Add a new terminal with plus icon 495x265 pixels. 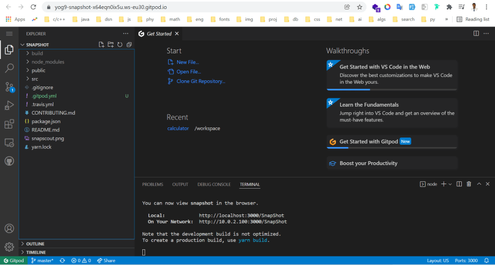pos(444,184)
